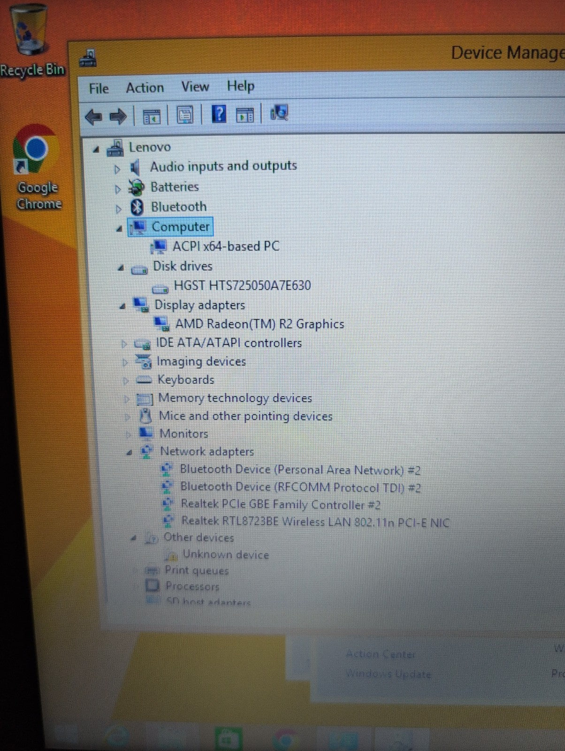Click the Mice and other pointing devices icon

(x=146, y=416)
